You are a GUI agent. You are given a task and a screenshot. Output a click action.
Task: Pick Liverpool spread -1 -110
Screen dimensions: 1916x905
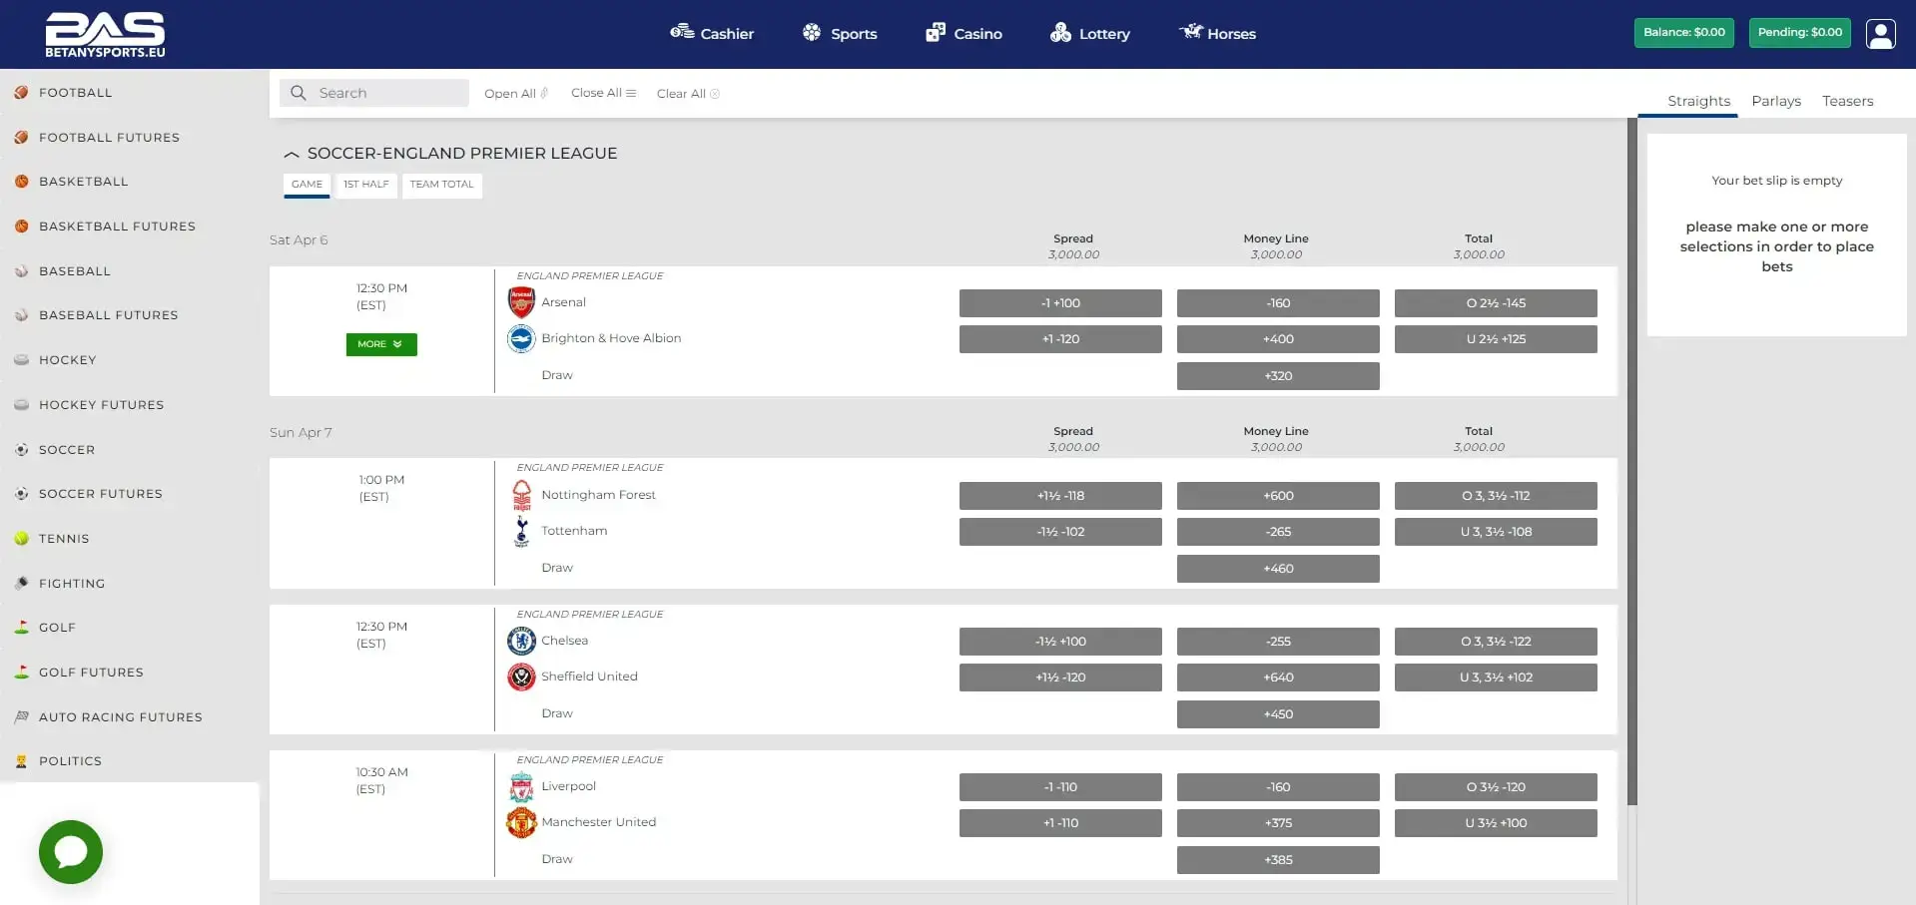pos(1059,786)
